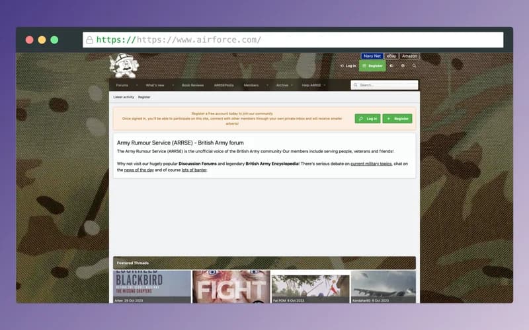Follow the current military topics link
Screen dimensions: 529x330
pyautogui.click(x=371, y=164)
